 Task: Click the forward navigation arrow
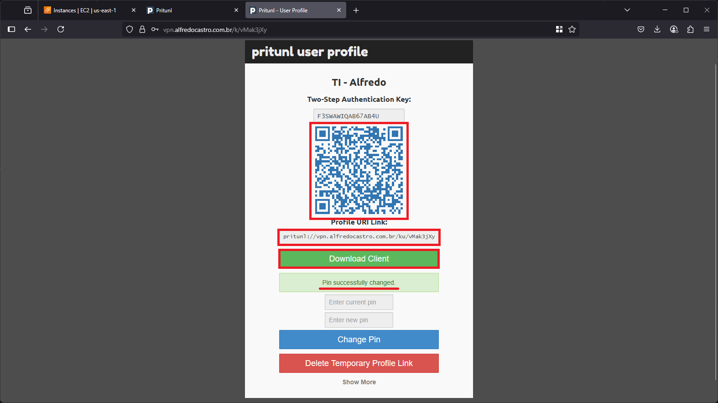[x=44, y=29]
